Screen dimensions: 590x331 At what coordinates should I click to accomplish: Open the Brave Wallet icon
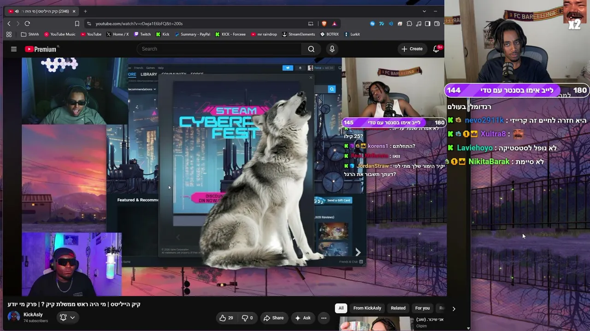437,23
